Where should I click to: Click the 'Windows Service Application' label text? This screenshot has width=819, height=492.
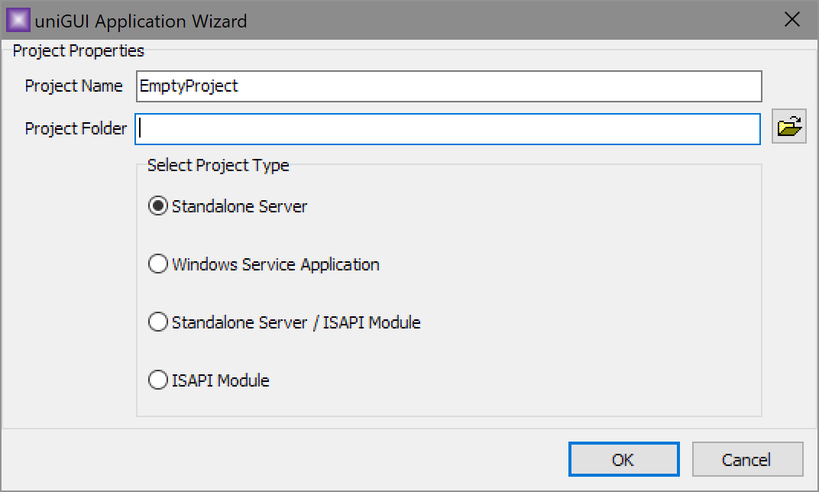[x=275, y=264]
